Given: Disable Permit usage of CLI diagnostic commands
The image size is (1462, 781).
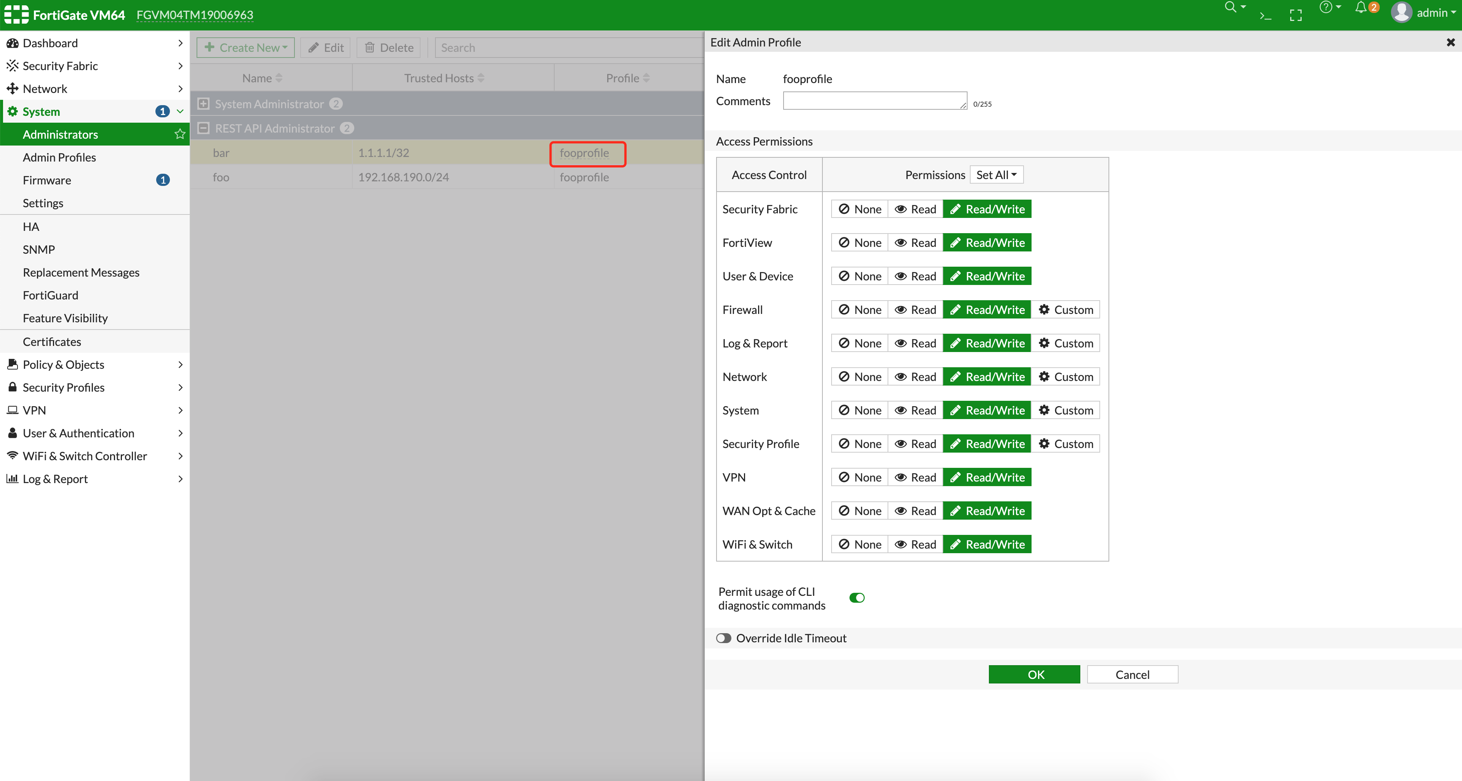Looking at the screenshot, I should click(x=857, y=597).
